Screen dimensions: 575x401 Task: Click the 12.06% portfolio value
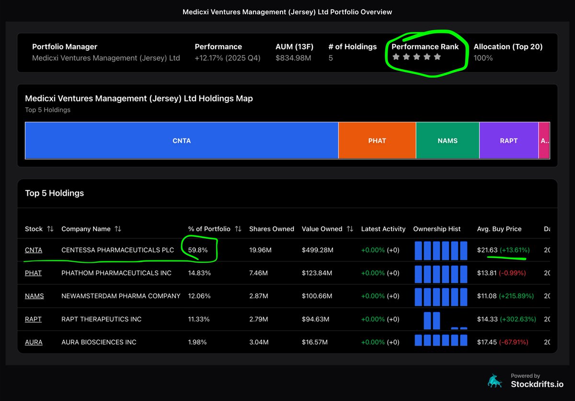[199, 296]
